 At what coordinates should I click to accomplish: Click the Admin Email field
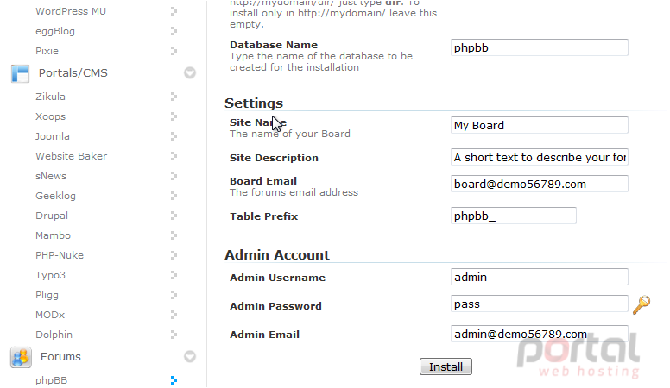click(540, 334)
